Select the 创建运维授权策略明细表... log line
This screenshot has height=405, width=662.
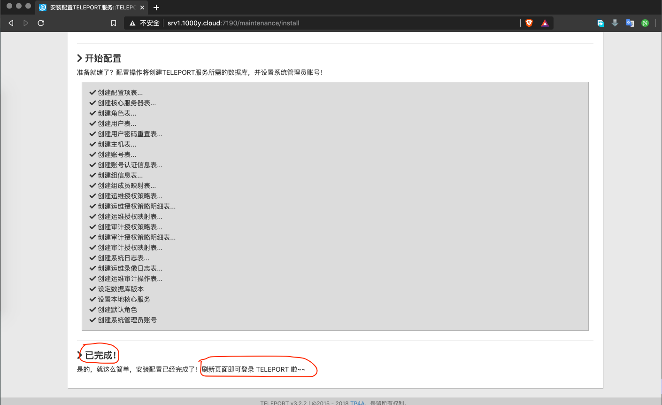tap(132, 206)
